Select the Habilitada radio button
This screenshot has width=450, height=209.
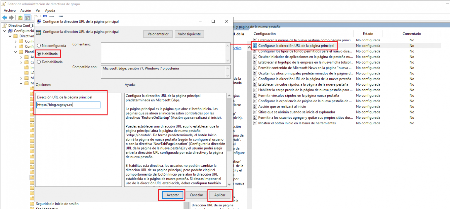click(x=39, y=54)
